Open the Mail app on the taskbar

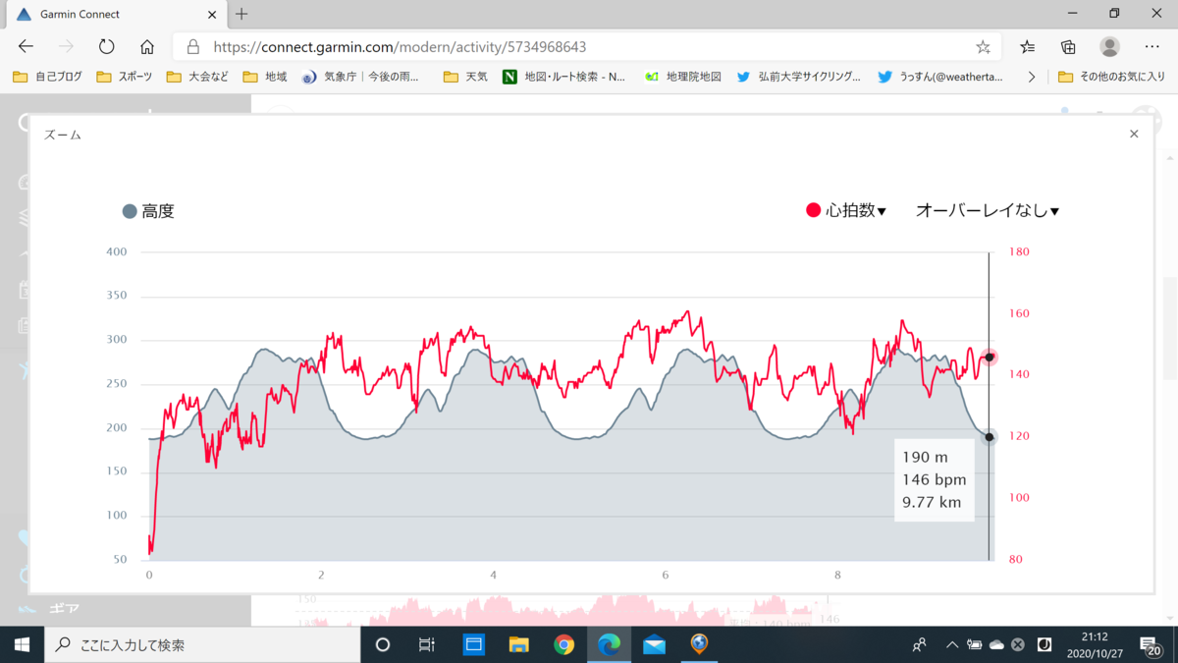(654, 644)
